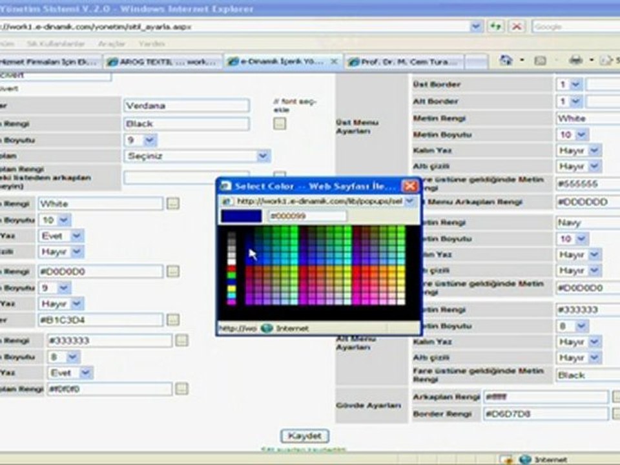Image resolution: width=620 pixels, height=465 pixels.
Task: Open color picker next to the White field
Action: (173, 203)
